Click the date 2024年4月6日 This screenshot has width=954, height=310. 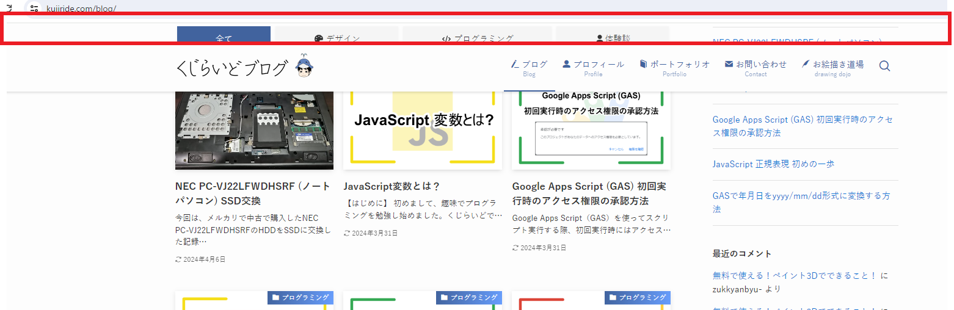click(x=204, y=259)
